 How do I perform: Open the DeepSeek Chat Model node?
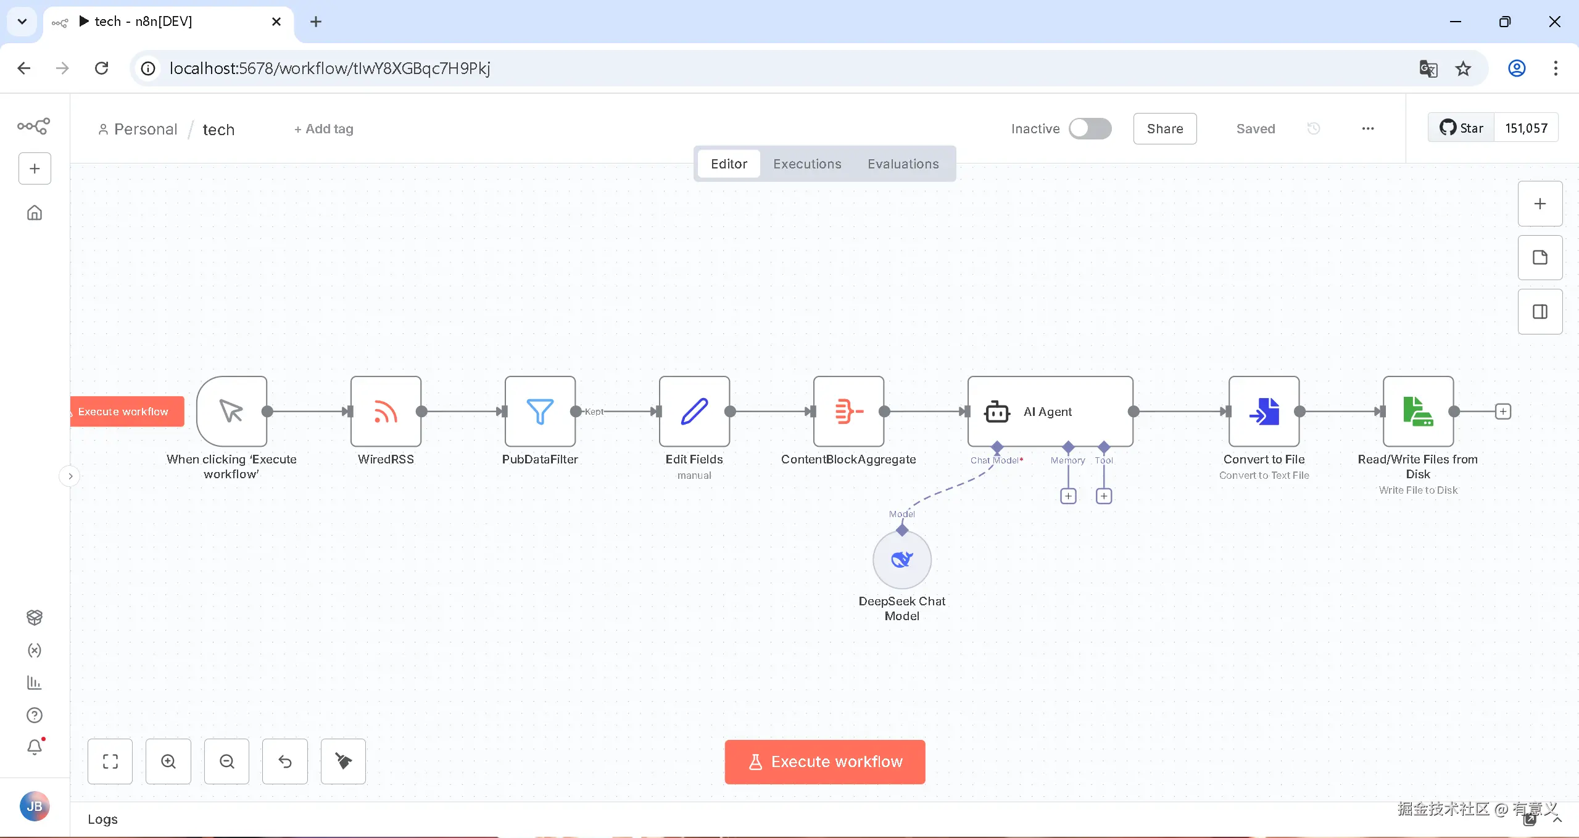(901, 560)
